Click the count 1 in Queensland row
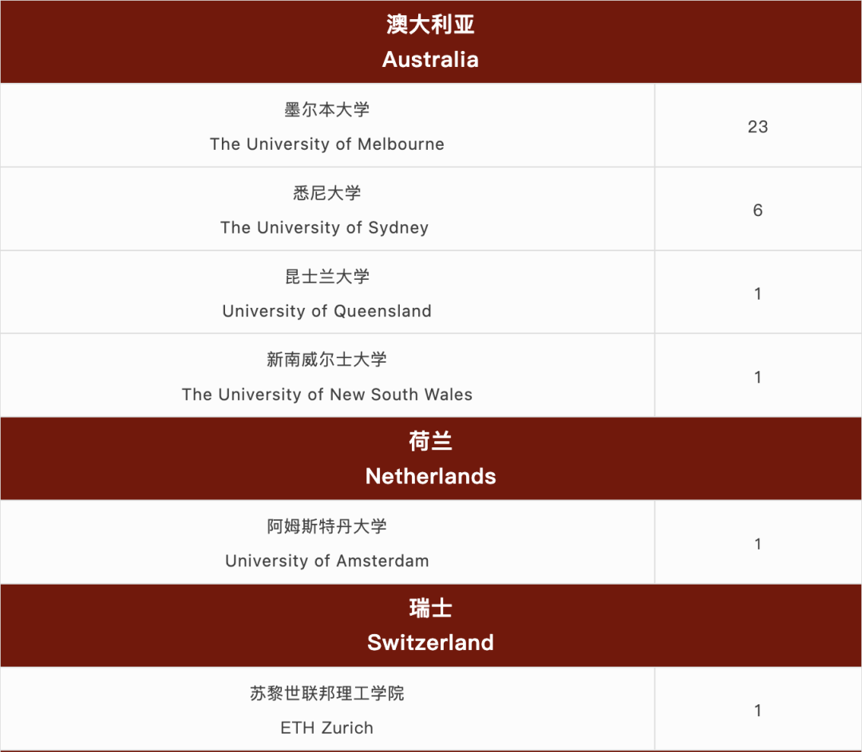This screenshot has width=862, height=752. point(757,294)
